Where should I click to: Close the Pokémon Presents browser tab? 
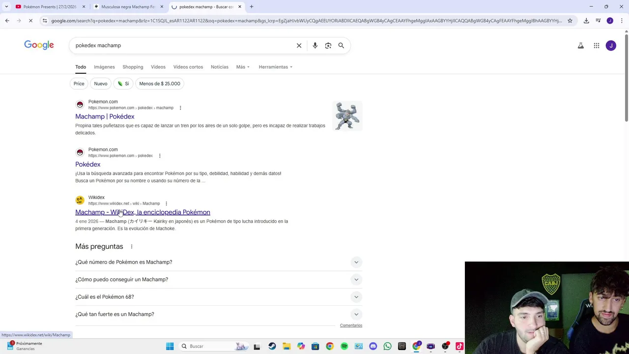(x=84, y=7)
